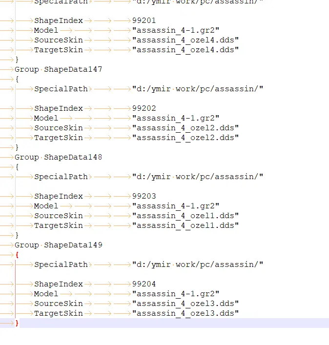Click the red closing brace on the highlighted line
This screenshot has width=329, height=345.
[x=17, y=323]
